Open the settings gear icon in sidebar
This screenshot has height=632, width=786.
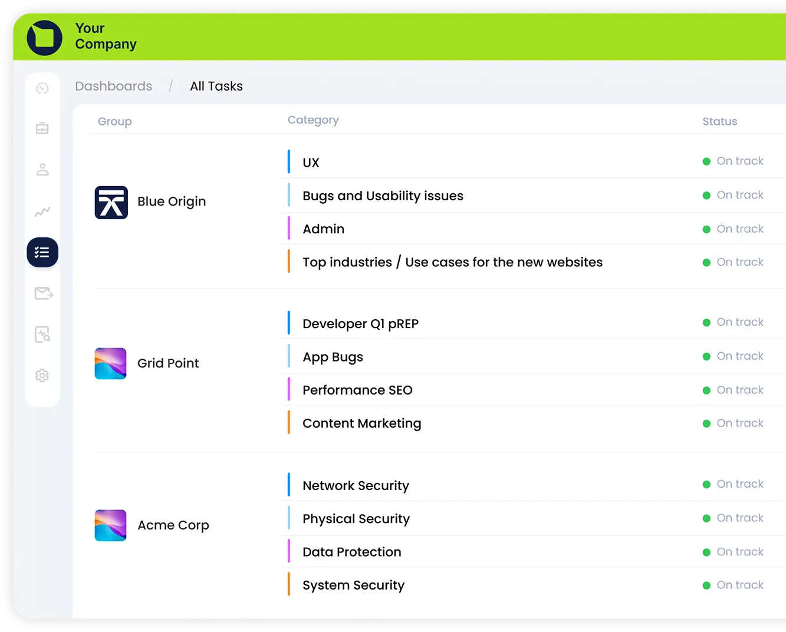[42, 376]
